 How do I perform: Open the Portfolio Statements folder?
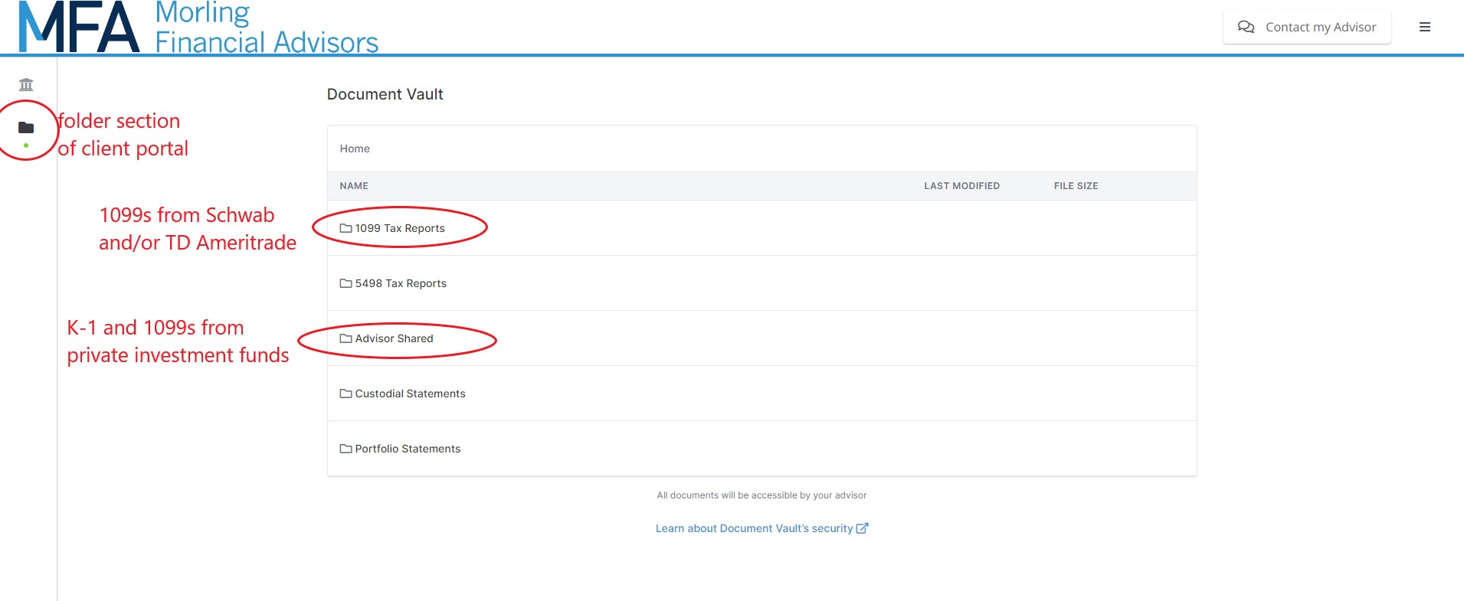coord(407,449)
